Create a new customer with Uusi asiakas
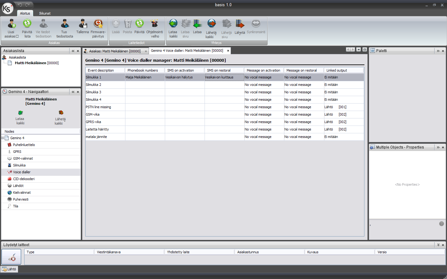 coord(11,29)
